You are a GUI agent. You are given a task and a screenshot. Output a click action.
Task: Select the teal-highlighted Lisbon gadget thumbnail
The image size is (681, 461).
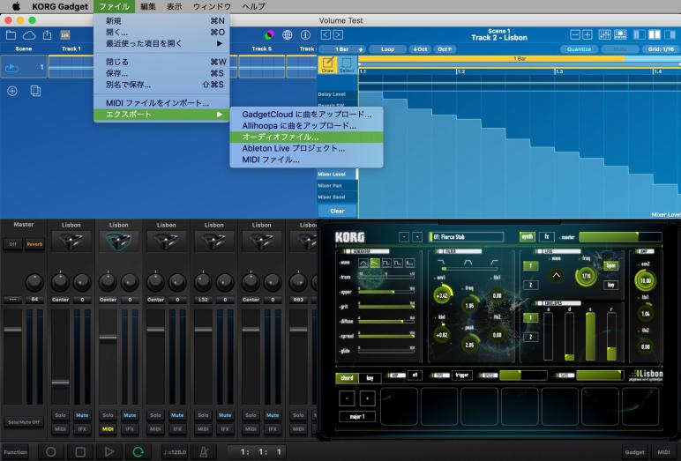(x=118, y=241)
